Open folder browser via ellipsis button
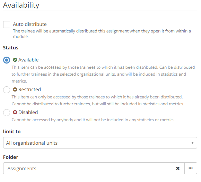Viewport: 201px width, 182px height. click(x=191, y=168)
